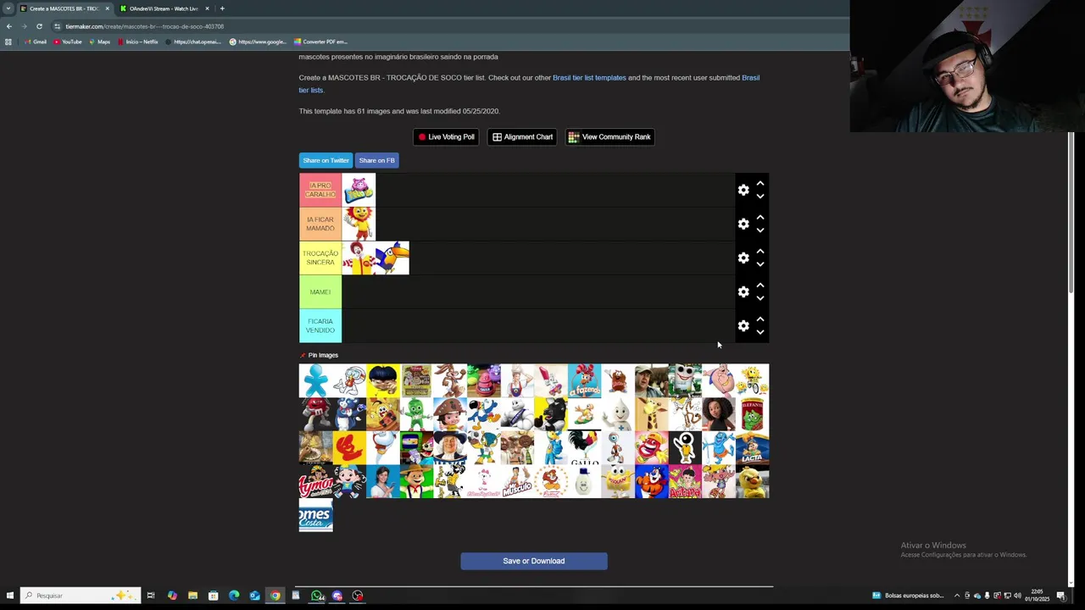Click the IA FICAR MAMADO orange tier label
1085x610 pixels.
coord(320,224)
